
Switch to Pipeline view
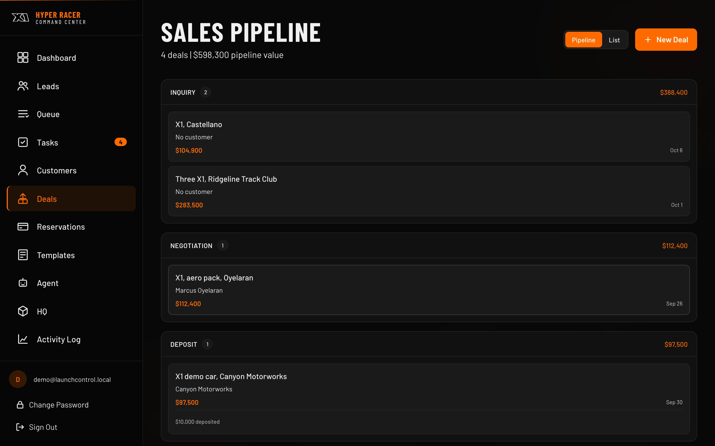(583, 40)
